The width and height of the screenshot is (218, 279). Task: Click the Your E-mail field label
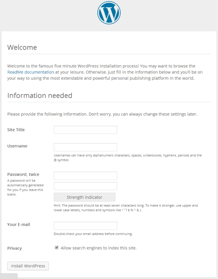(x=18, y=224)
